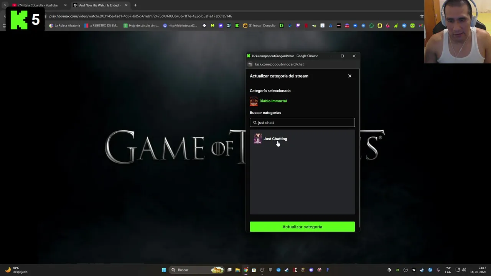Click the kick.com popout address URL
491x276 pixels.
pyautogui.click(x=279, y=64)
